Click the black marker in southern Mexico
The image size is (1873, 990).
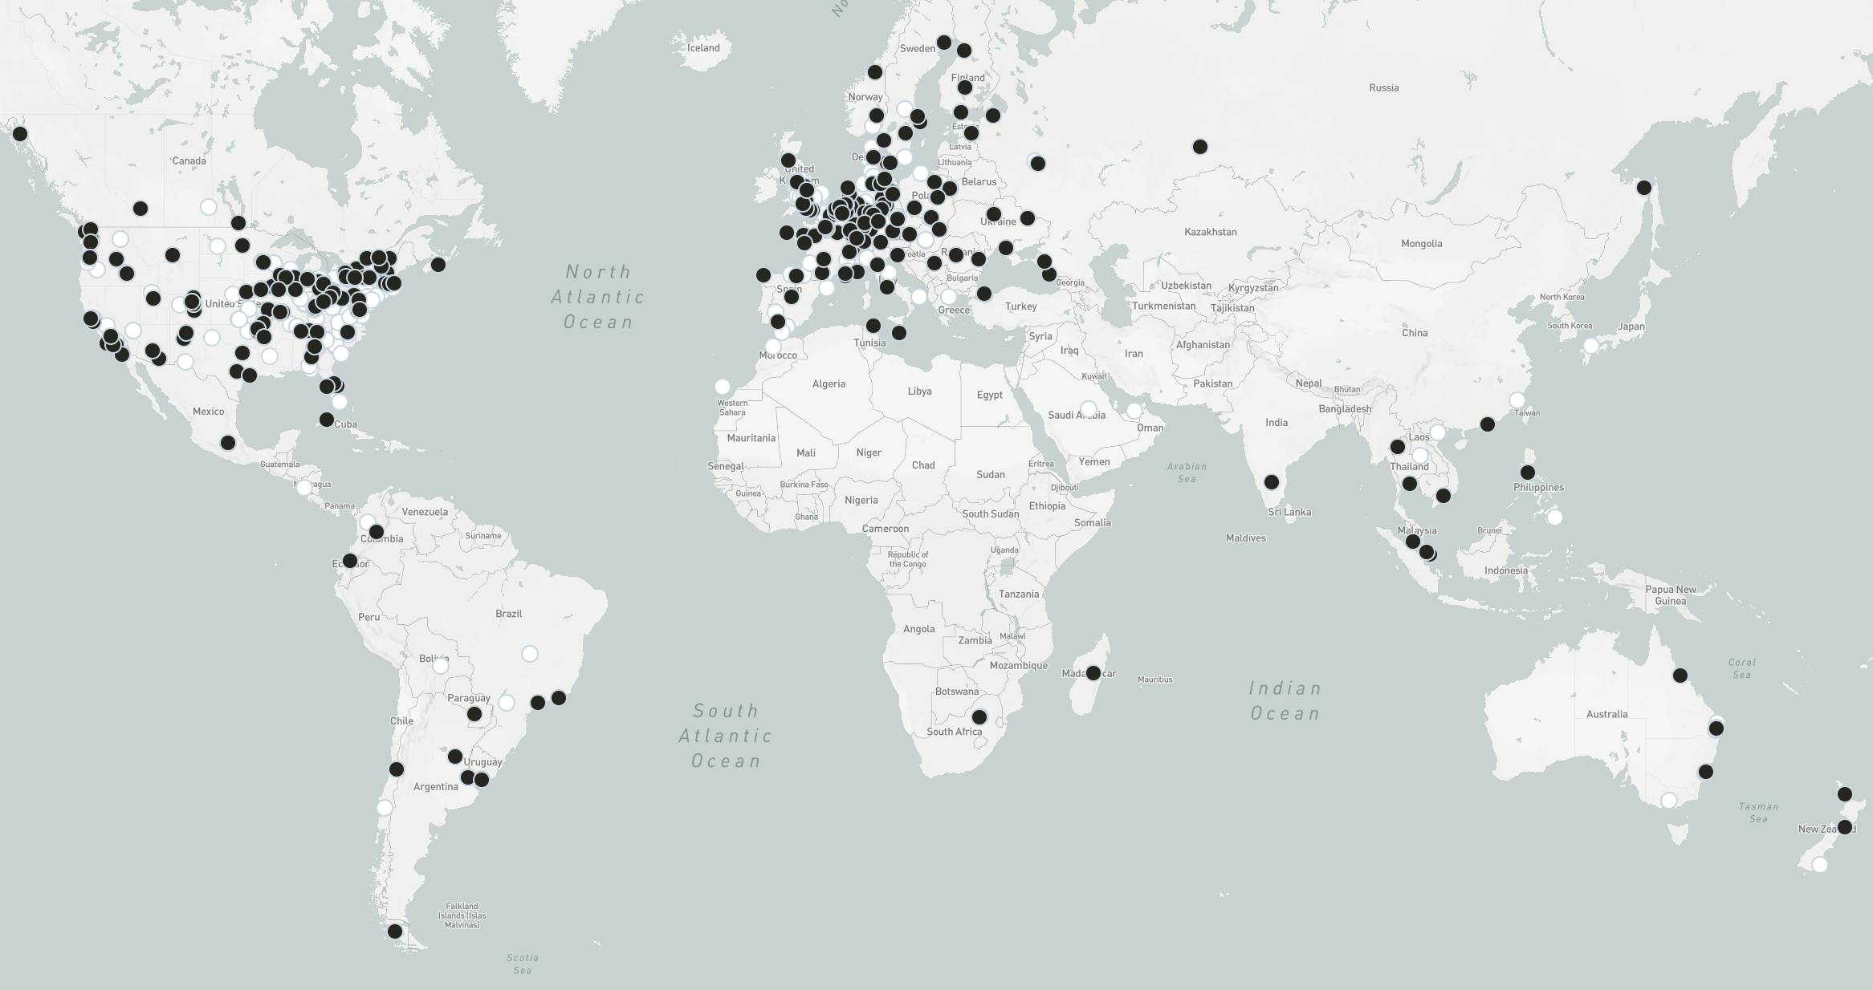(x=228, y=443)
